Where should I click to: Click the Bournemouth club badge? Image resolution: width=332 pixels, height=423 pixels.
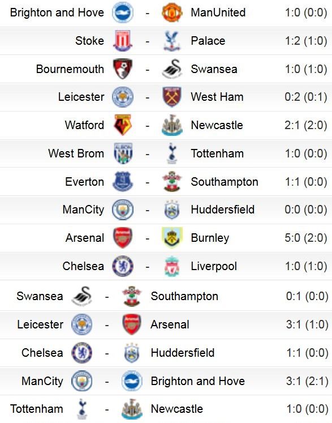pos(123,69)
